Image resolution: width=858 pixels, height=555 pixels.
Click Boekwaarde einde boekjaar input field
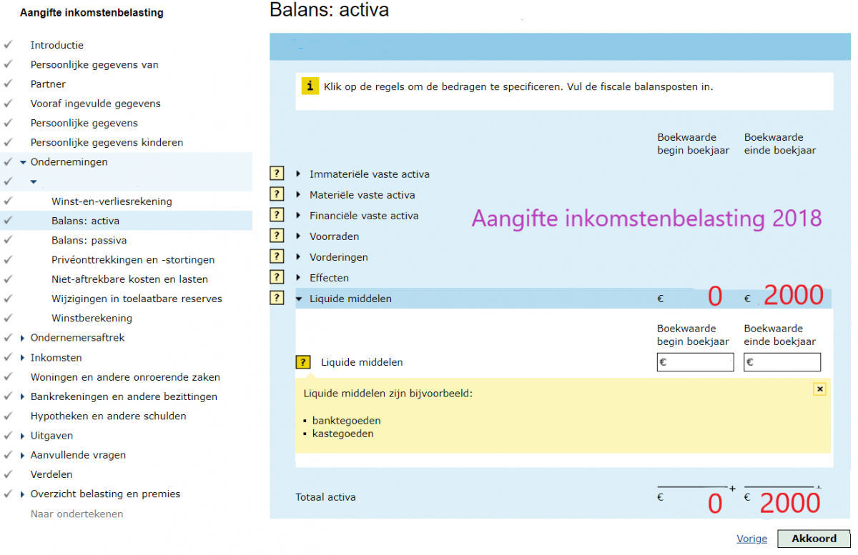(781, 362)
